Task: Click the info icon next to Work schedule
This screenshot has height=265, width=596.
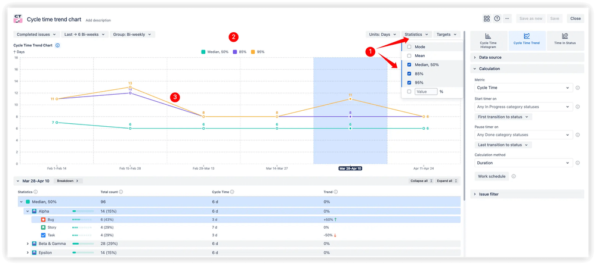Action: coord(514,176)
